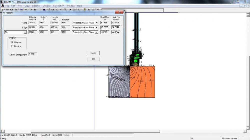Expand Frame row 'Projected in Glass Plane' dropdown

(x=96, y=23)
